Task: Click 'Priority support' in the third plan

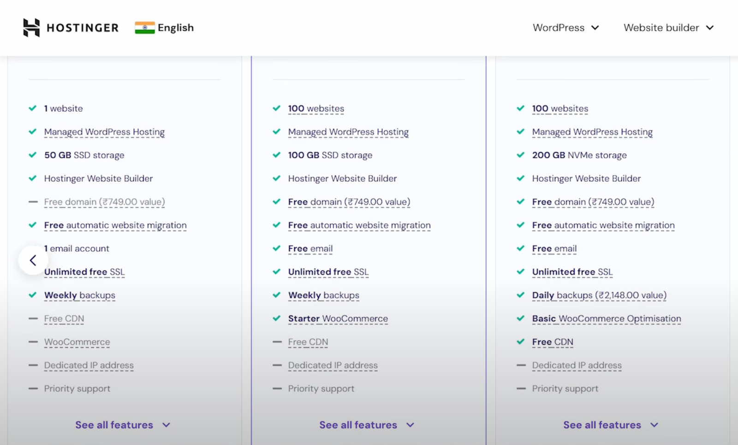Action: 565,389
